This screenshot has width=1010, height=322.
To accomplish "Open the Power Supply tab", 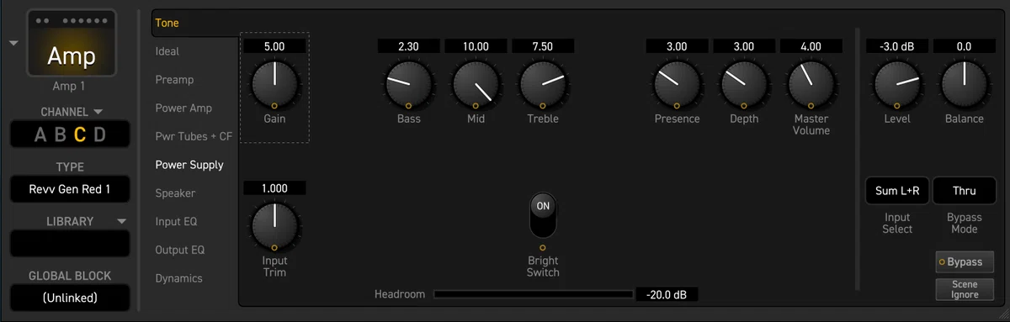I will [189, 165].
